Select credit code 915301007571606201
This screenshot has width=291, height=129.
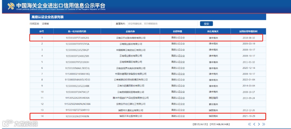coord(77,38)
